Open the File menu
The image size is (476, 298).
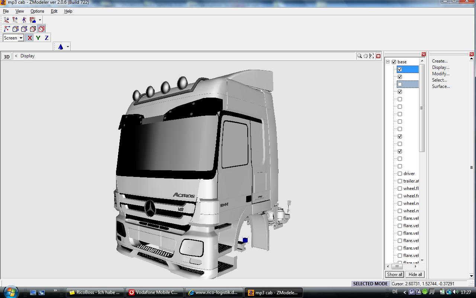6,11
